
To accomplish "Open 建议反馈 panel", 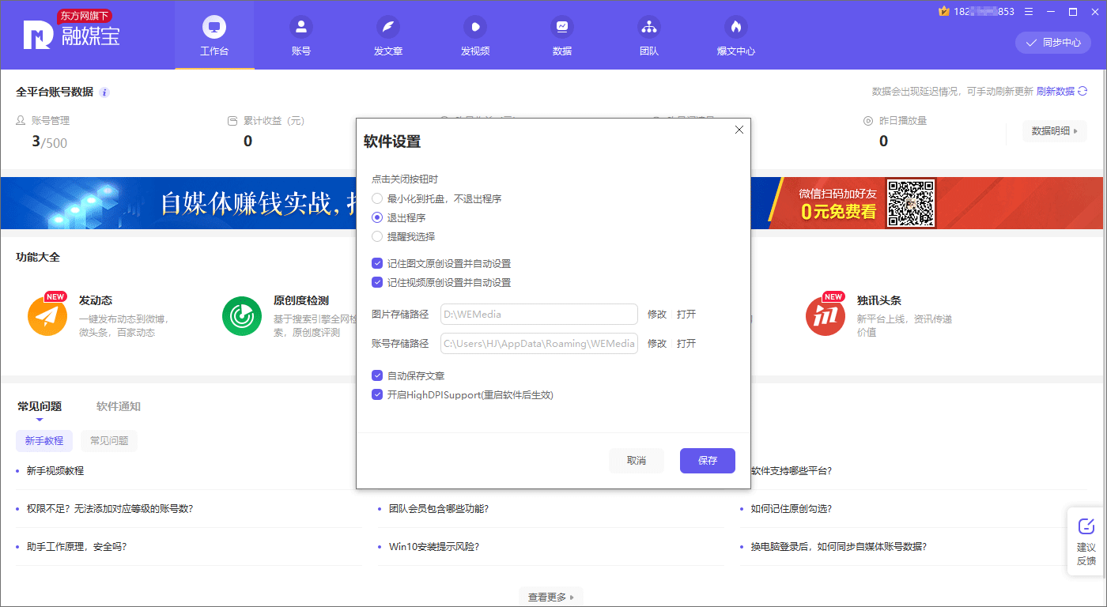I will 1086,541.
